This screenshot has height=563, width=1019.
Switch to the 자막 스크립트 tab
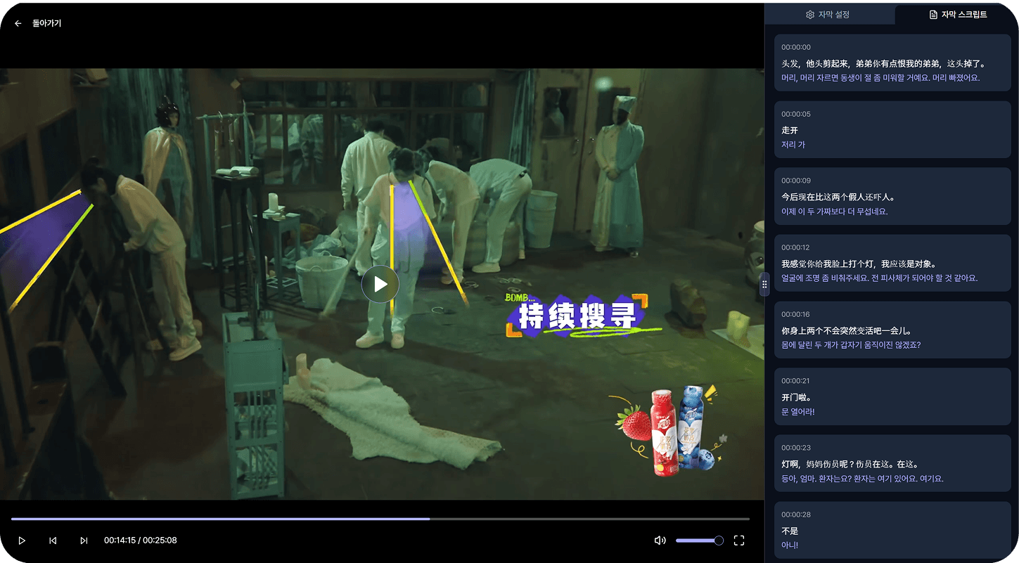click(x=957, y=14)
